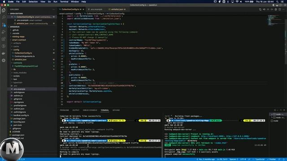Maximize the terminal panel with up chevron
This screenshot has height=161, width=287.
(281, 110)
